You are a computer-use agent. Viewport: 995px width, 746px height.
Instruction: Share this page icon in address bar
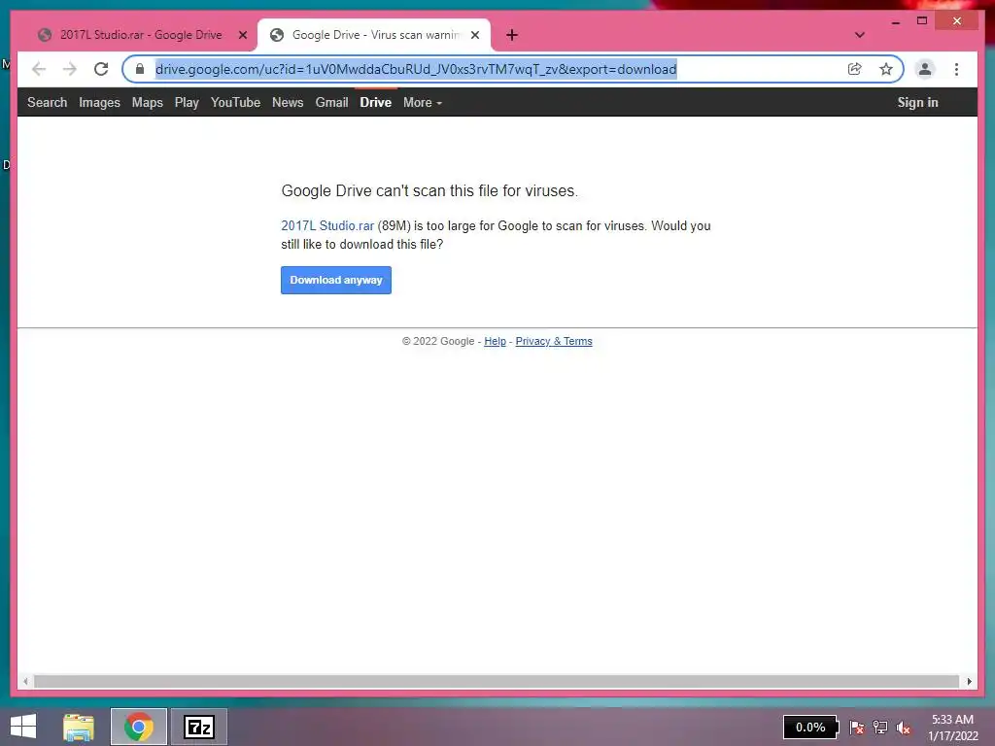[855, 69]
